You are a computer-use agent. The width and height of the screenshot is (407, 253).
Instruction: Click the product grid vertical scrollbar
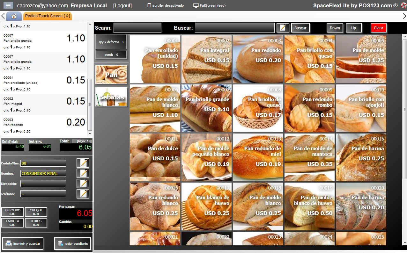404,109
